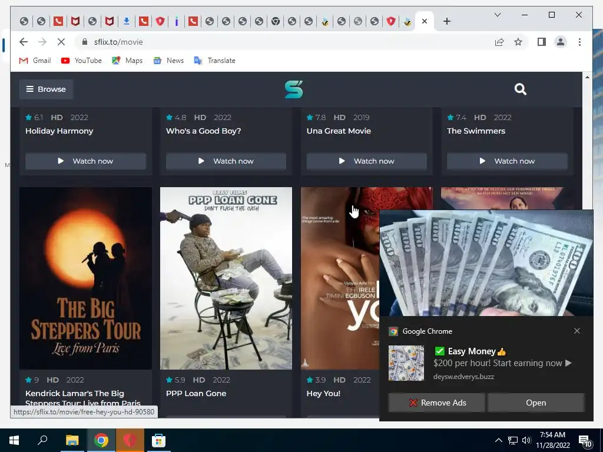
Task: Click the 7.8 star rating of Una Great Movie
Action: (x=316, y=117)
